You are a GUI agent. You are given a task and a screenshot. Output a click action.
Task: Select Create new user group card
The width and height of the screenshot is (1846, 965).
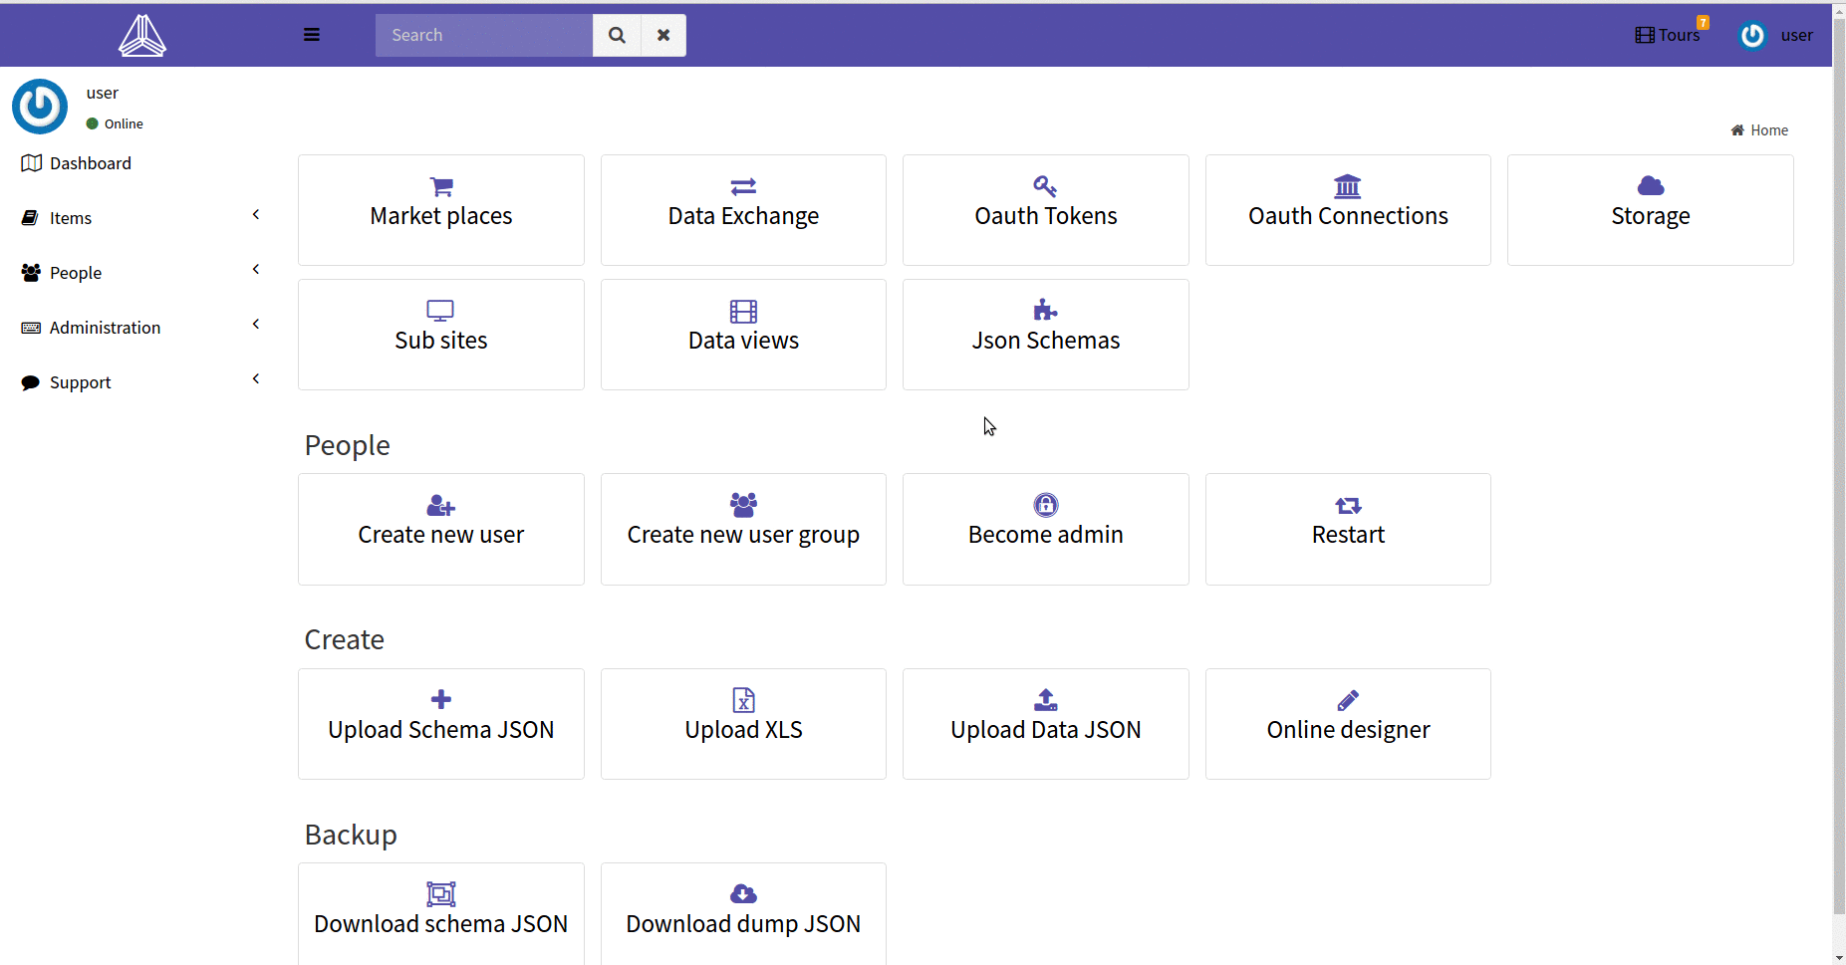point(743,529)
